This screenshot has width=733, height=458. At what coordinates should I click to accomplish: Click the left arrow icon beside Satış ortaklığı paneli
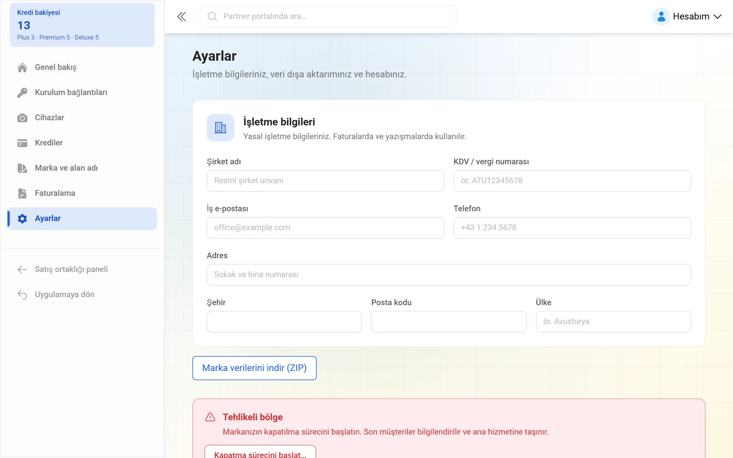[x=22, y=269]
